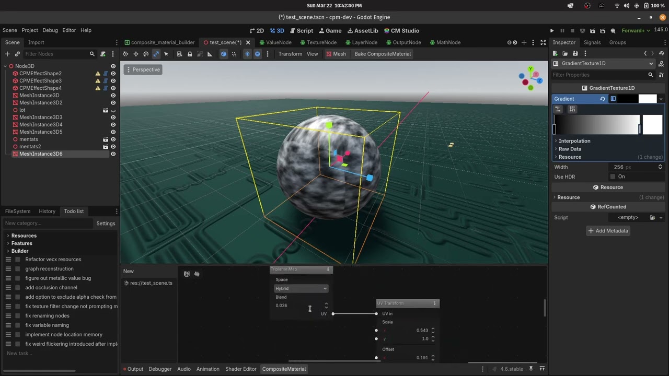The height and width of the screenshot is (376, 669).
Task: Revert the Gradient property to default
Action: point(603,99)
